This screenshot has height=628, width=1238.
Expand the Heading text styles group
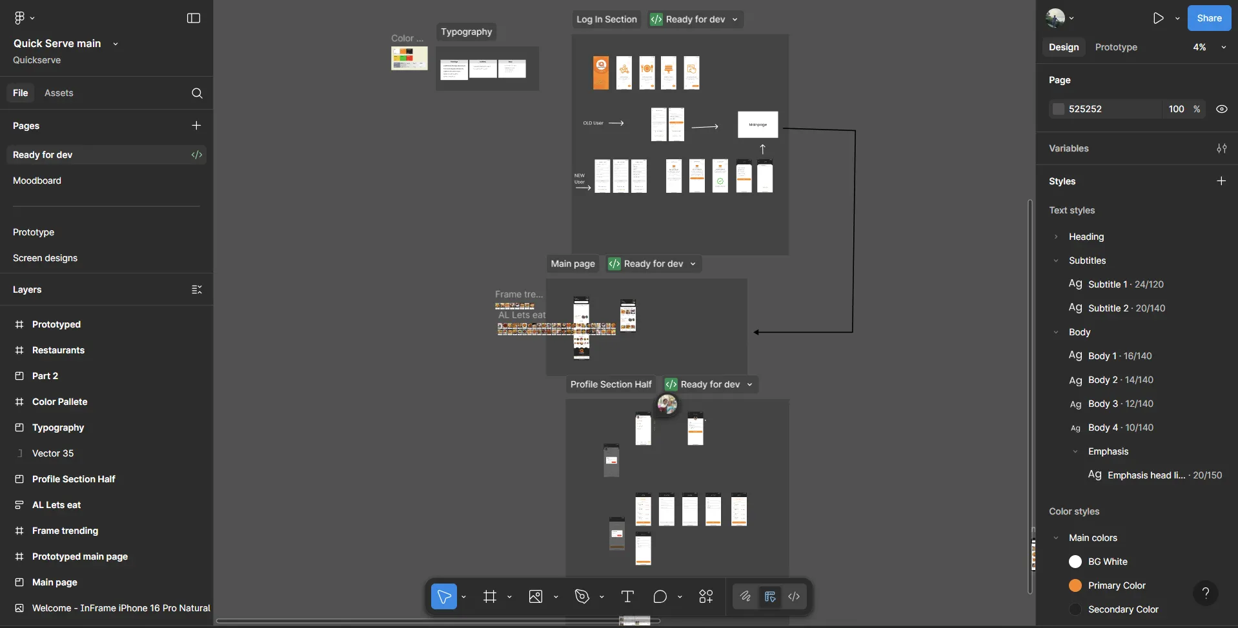(x=1056, y=237)
